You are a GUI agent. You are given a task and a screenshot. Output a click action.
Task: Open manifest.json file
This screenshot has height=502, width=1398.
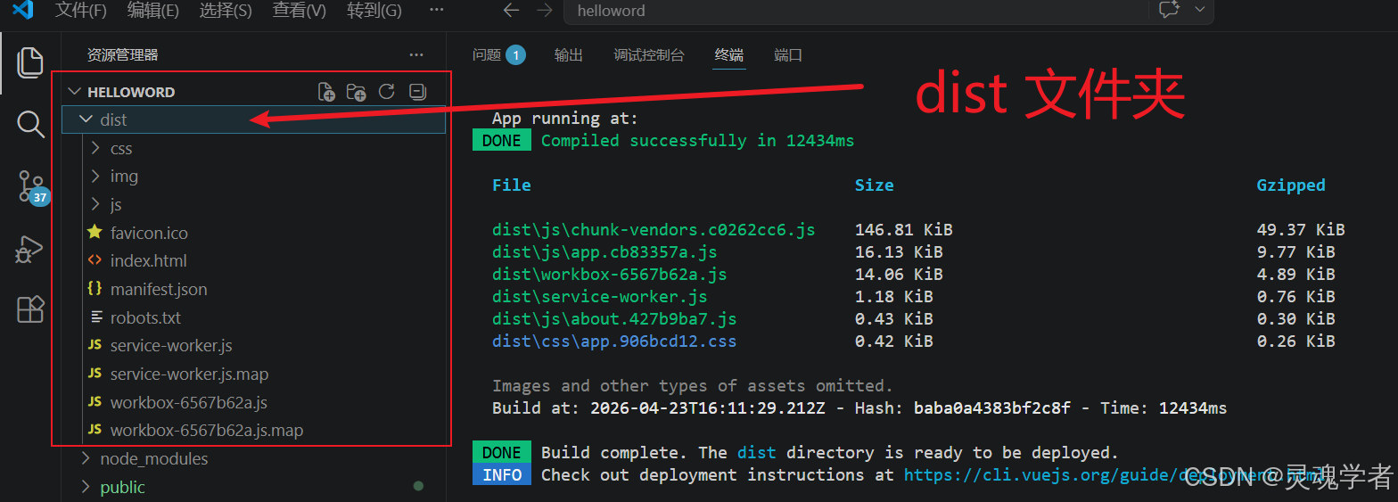[x=159, y=289]
